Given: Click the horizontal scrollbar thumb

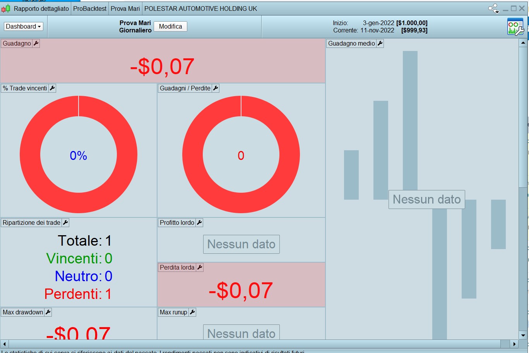Looking at the screenshot, I should click(254, 344).
